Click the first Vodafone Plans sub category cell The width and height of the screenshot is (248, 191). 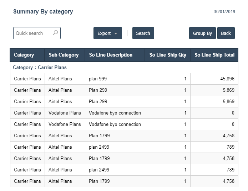(x=65, y=113)
